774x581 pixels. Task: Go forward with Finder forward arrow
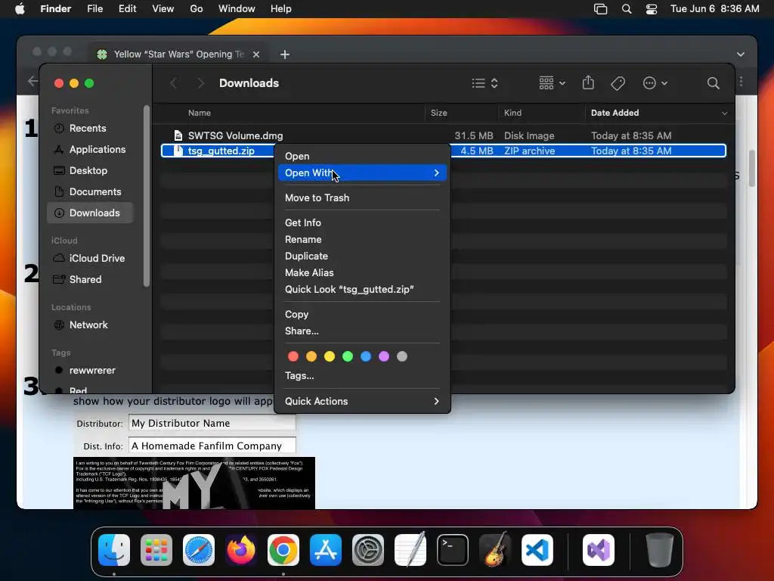(x=200, y=83)
